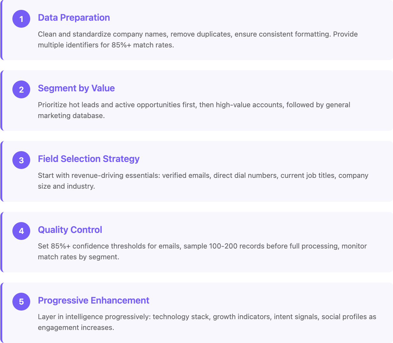Click the purple left border of step 3 card
Screen dimensions: 393x343
[1, 171]
